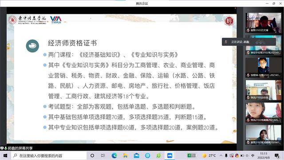Click the screen-share icon beside 郝鑫的屏幕共享
The width and height of the screenshot is (284, 160).
(2, 148)
